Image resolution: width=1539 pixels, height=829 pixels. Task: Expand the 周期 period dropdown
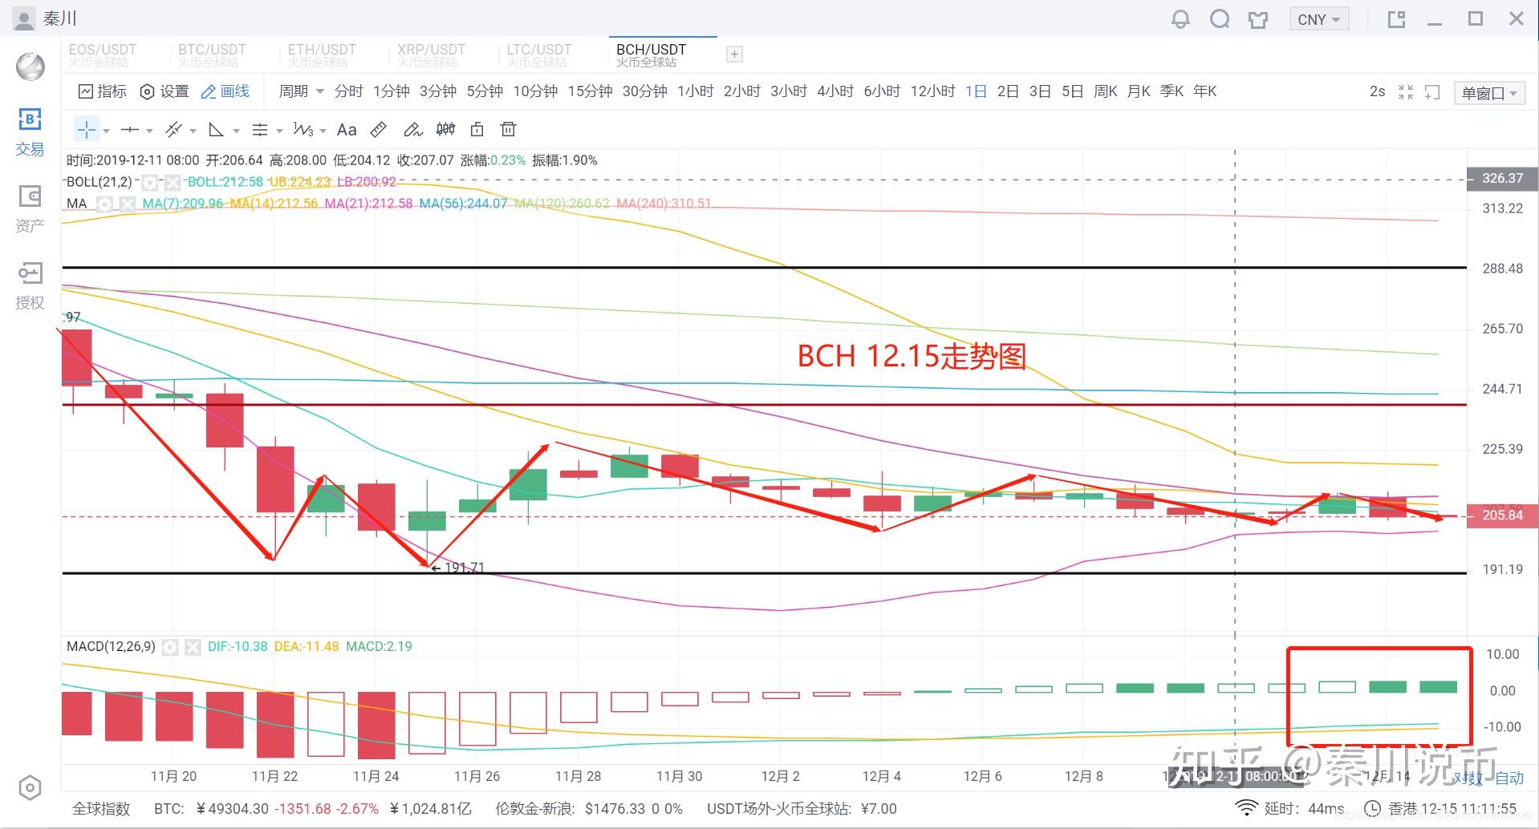[x=301, y=91]
